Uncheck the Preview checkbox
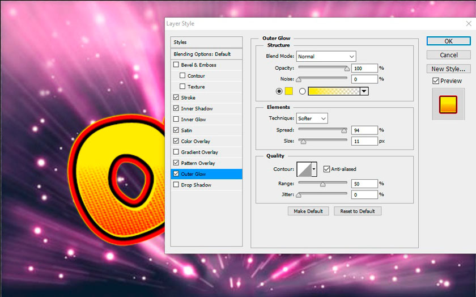Viewport: 476px width, 297px height. (436, 81)
